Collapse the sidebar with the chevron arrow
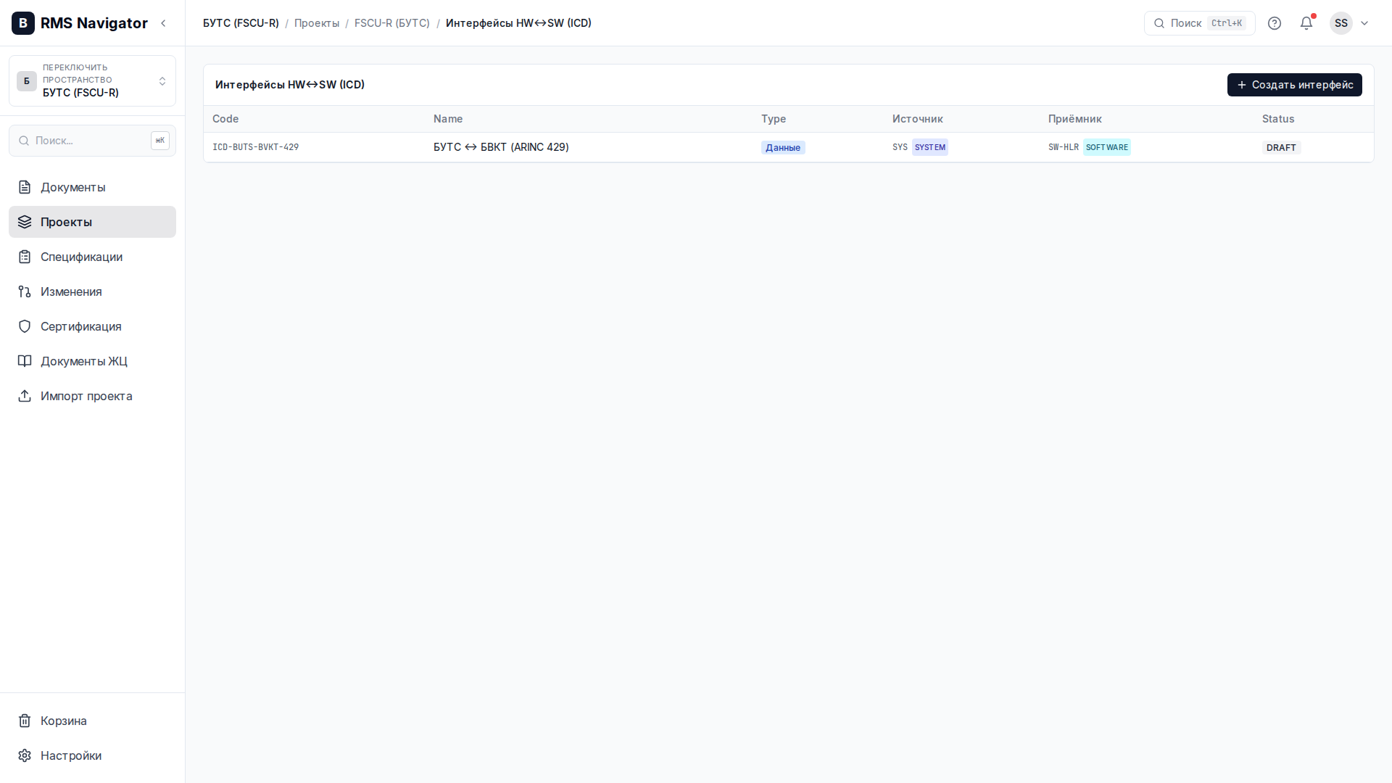Screen dimensions: 1392x783 [164, 23]
